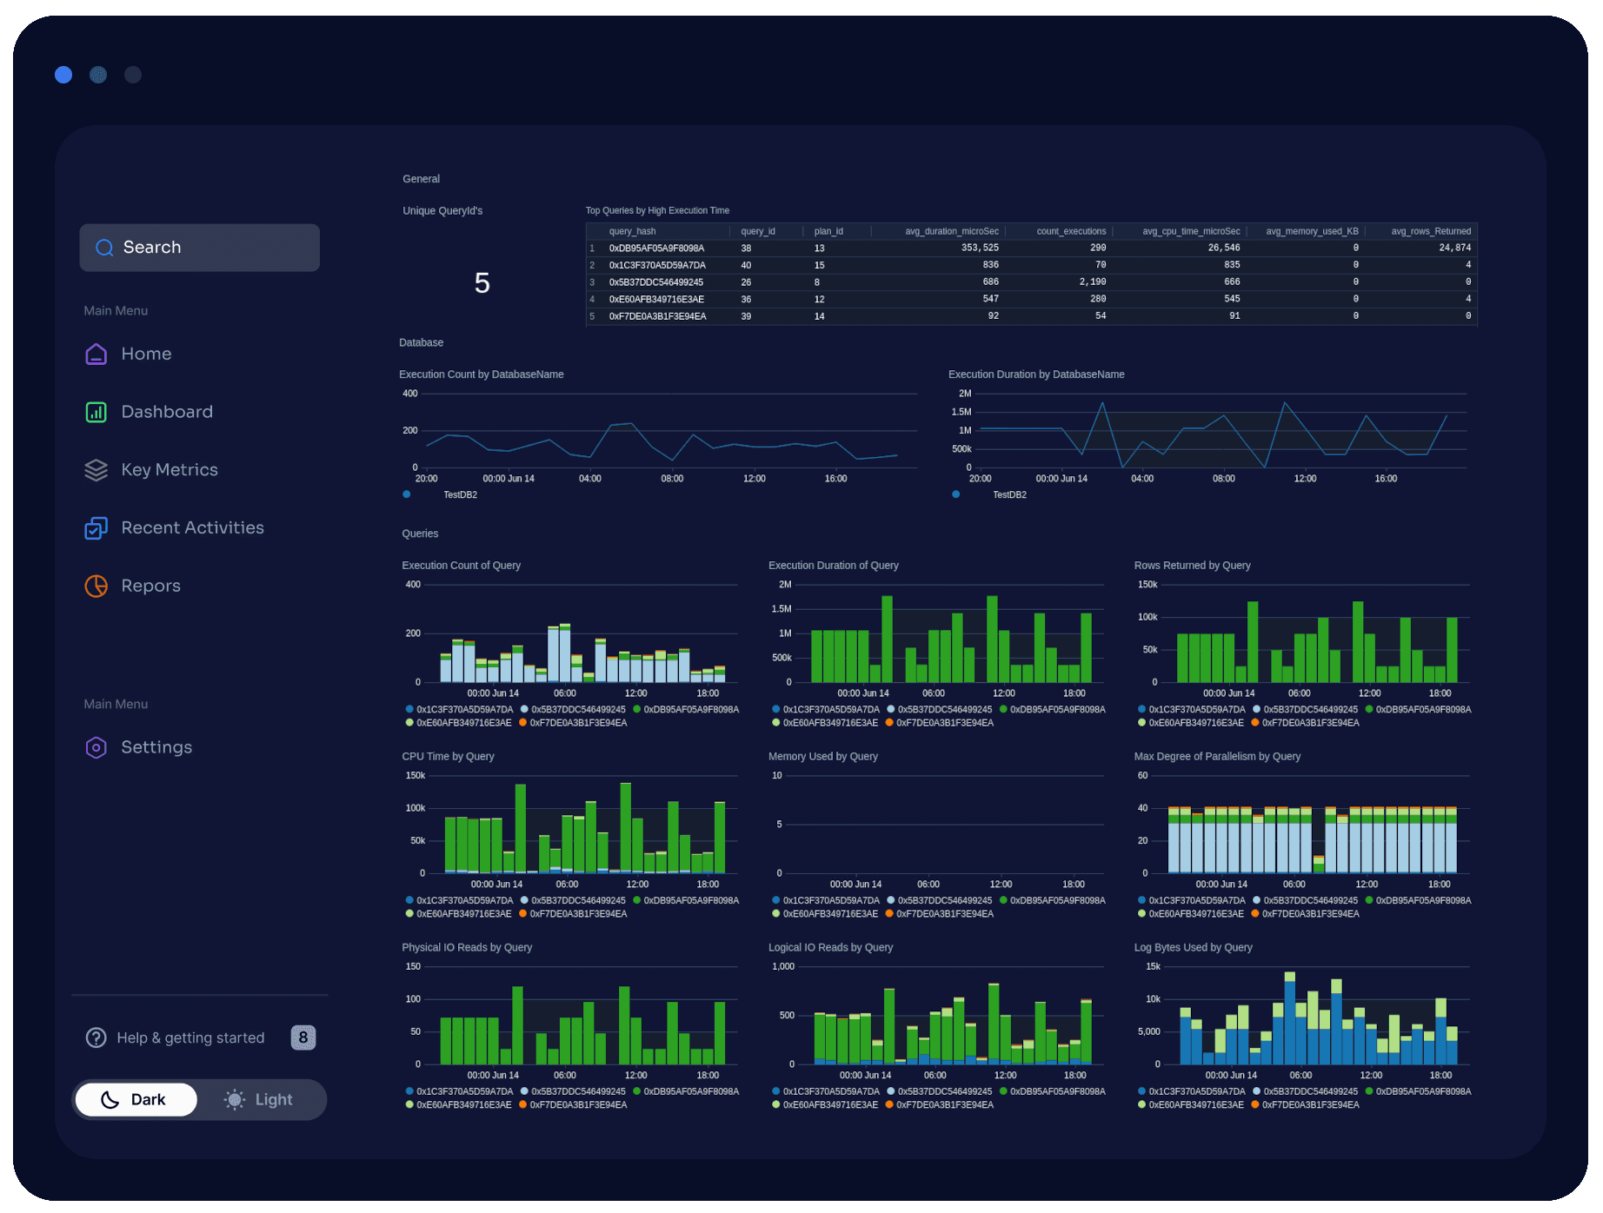
Task: Click Top Queries by High Execution Time heading
Action: tap(657, 211)
